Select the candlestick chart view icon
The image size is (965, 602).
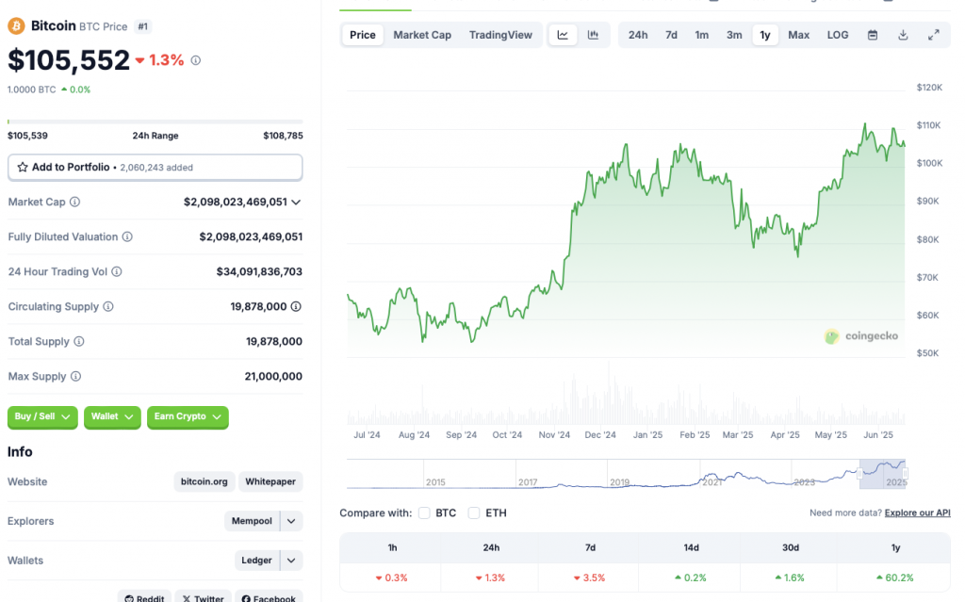(594, 35)
